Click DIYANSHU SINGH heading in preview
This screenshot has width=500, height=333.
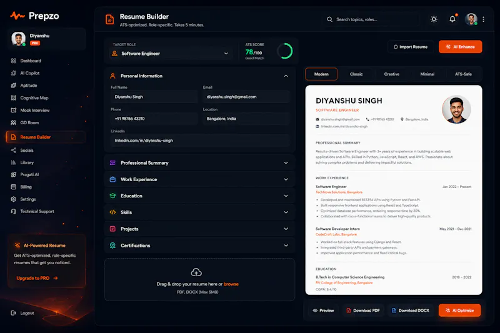[349, 101]
